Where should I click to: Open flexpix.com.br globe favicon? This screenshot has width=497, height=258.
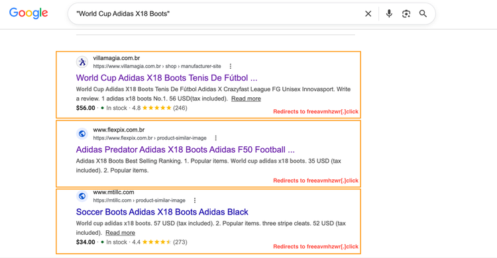tap(82, 134)
